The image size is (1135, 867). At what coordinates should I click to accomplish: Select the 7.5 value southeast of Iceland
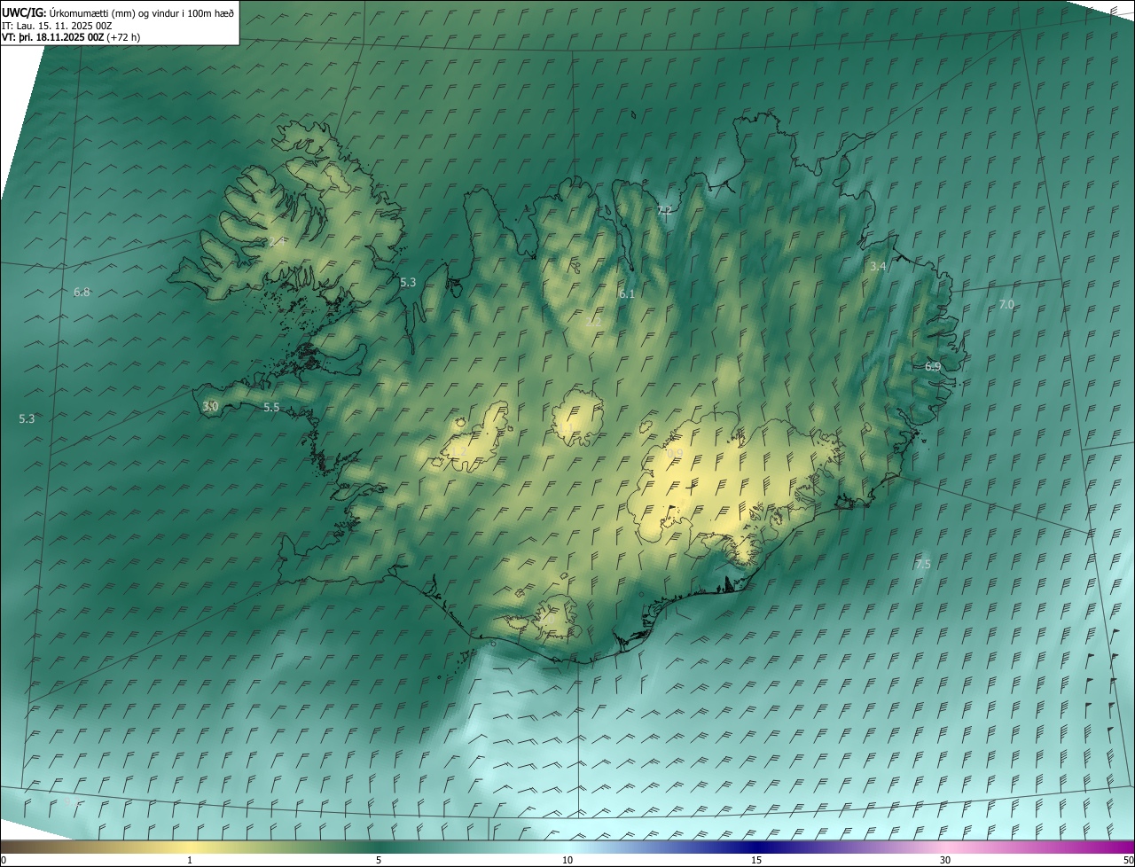(x=923, y=564)
